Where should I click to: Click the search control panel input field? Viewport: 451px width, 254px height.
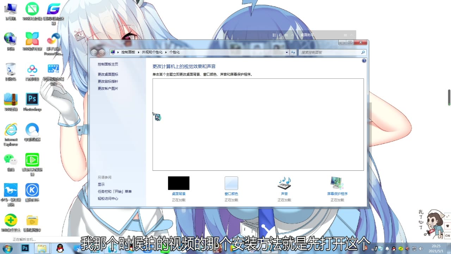(x=332, y=52)
